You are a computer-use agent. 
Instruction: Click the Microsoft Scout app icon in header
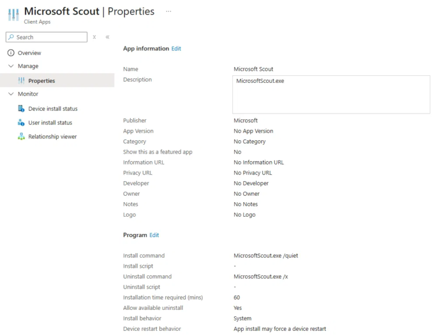click(x=13, y=14)
